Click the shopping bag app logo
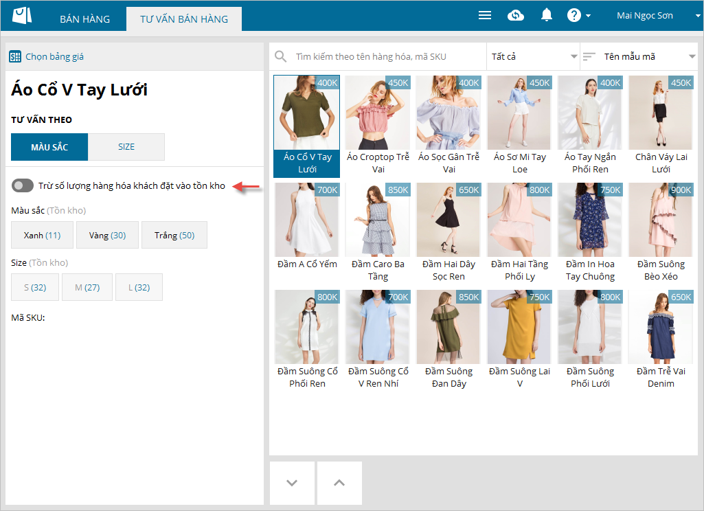Viewport: 704px width, 511px height. 23,16
